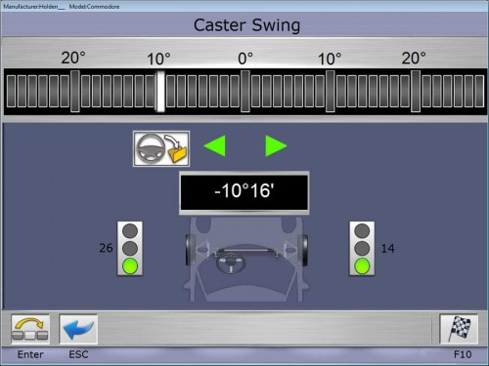Click the blue ESC back arrow
This screenshot has width=489, height=366.
78,329
